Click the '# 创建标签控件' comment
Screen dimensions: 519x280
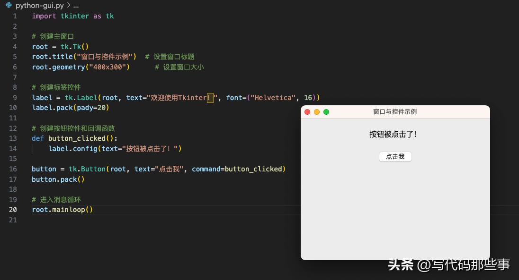tap(56, 87)
